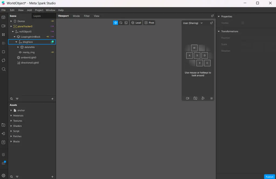Take a screenshot using the simulator camera icon
The image size is (276, 179).
click(x=195, y=98)
